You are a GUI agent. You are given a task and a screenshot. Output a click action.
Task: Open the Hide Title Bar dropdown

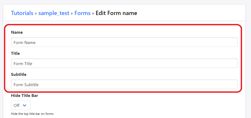pos(21,105)
